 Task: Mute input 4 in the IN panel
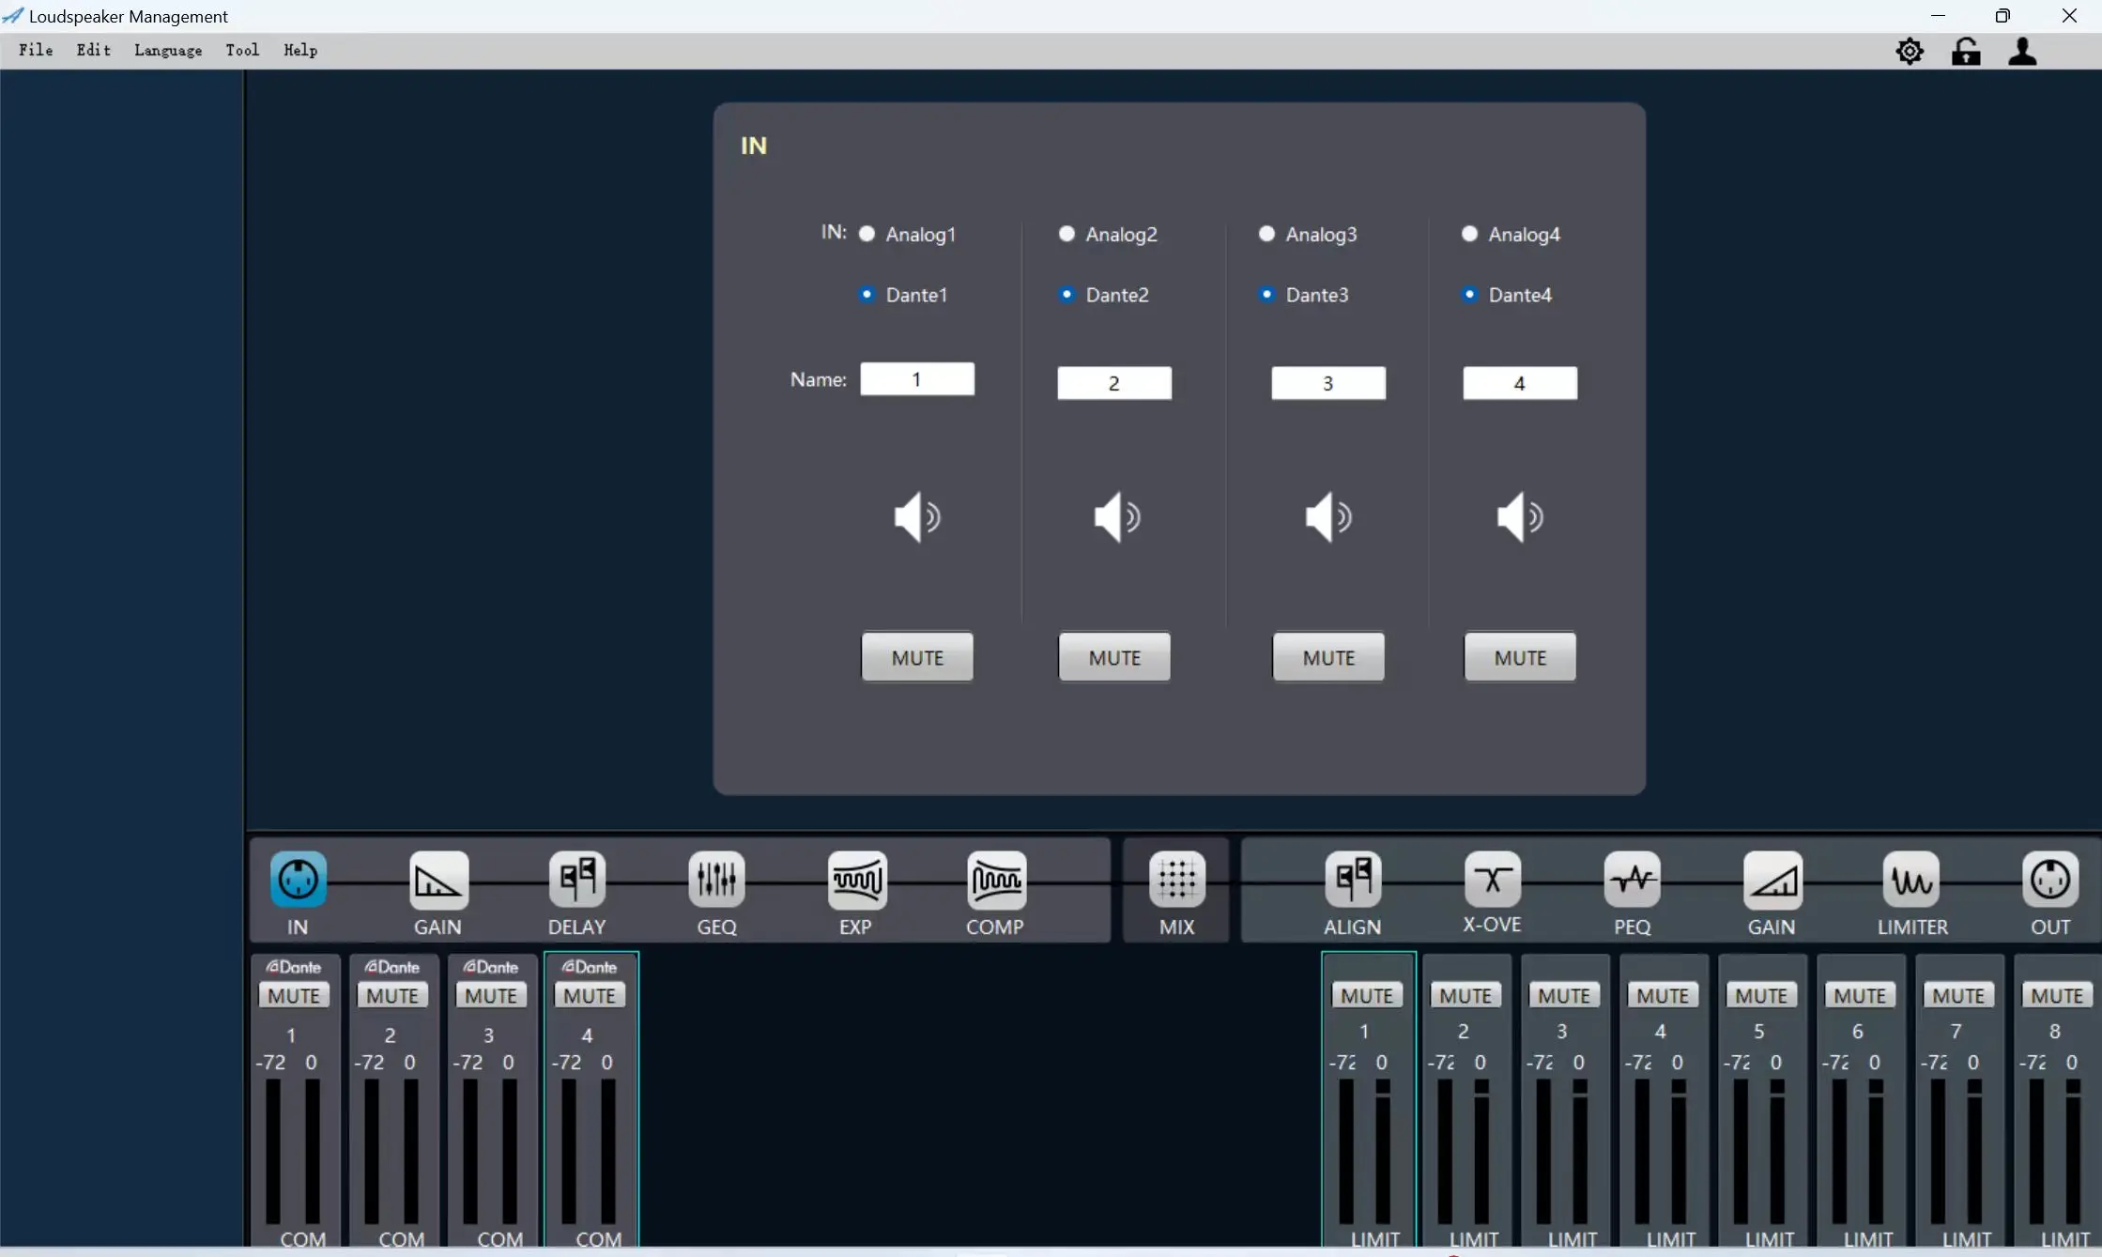(1520, 657)
